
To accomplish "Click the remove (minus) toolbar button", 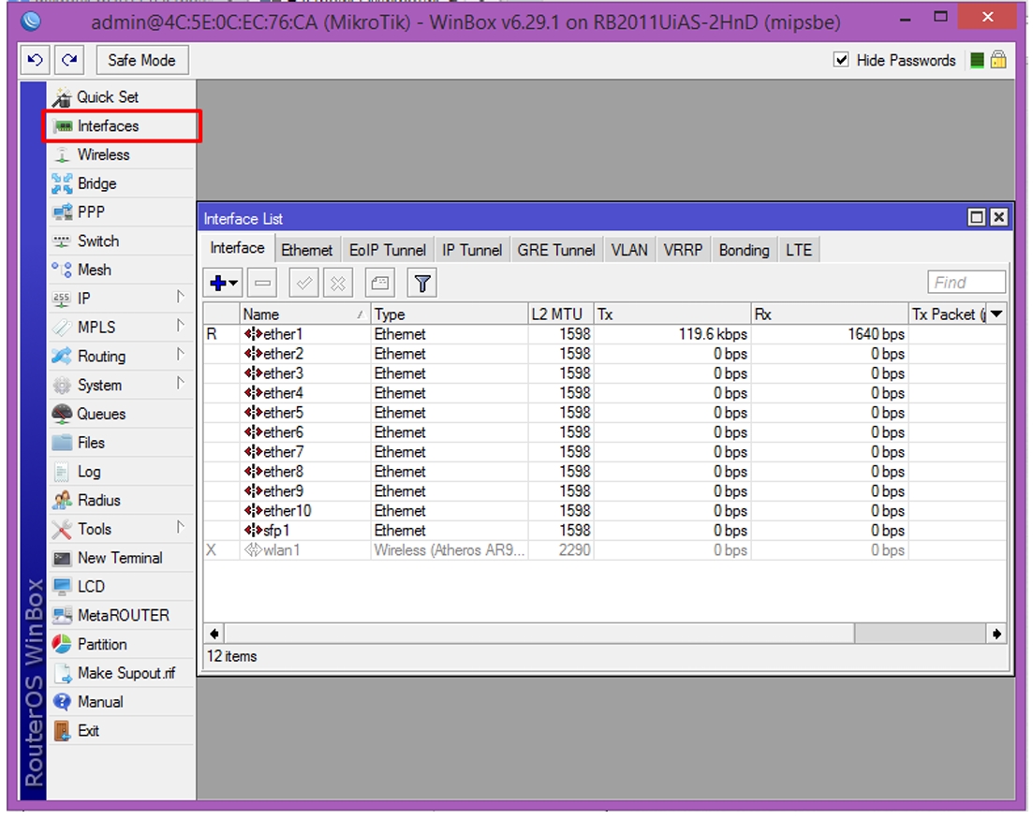I will [262, 283].
